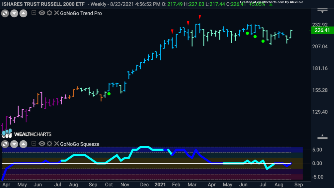Click the first red down-arrow marker near Feb
334x188 pixels.
tap(172, 32)
